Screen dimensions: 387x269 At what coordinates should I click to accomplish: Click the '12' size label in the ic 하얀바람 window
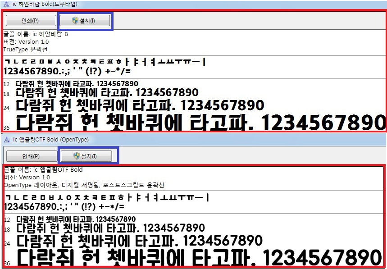pyautogui.click(x=6, y=84)
